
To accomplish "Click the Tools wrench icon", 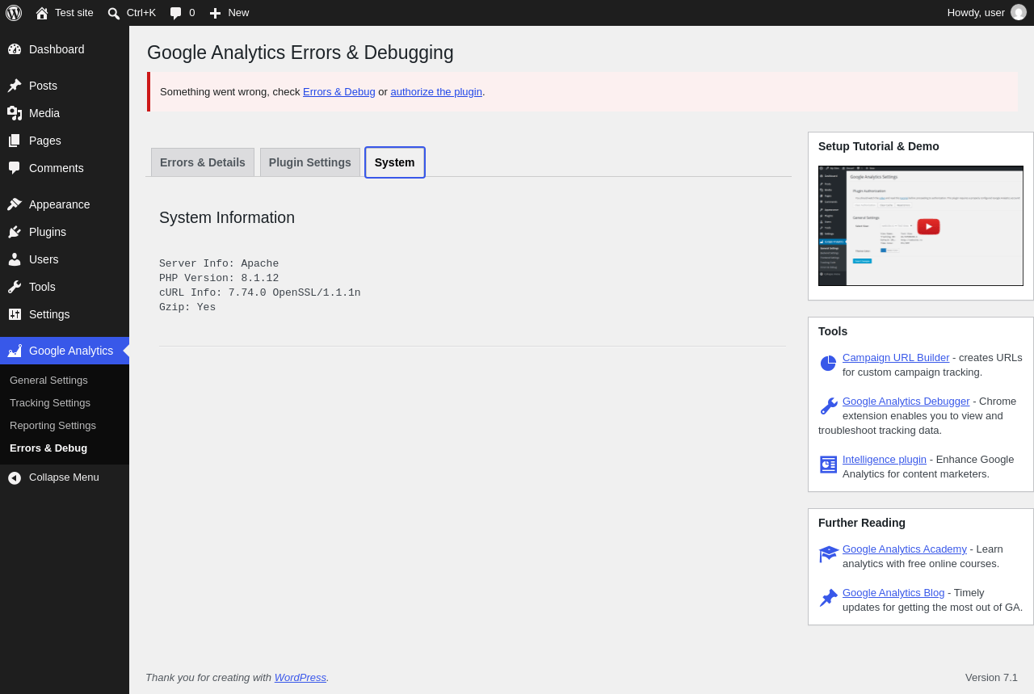I will point(15,287).
